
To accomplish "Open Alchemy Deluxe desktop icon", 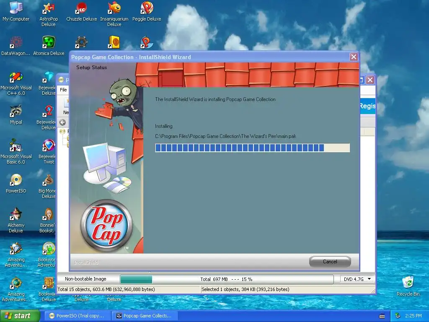I will pos(16,221).
